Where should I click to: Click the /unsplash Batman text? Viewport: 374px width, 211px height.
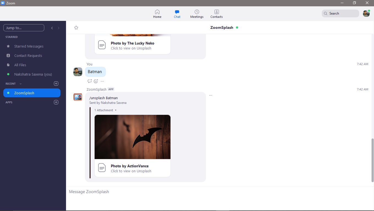(x=103, y=98)
